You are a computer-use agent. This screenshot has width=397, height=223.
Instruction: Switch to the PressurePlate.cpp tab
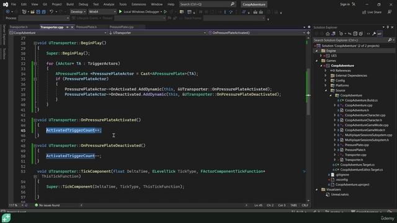pos(122,27)
